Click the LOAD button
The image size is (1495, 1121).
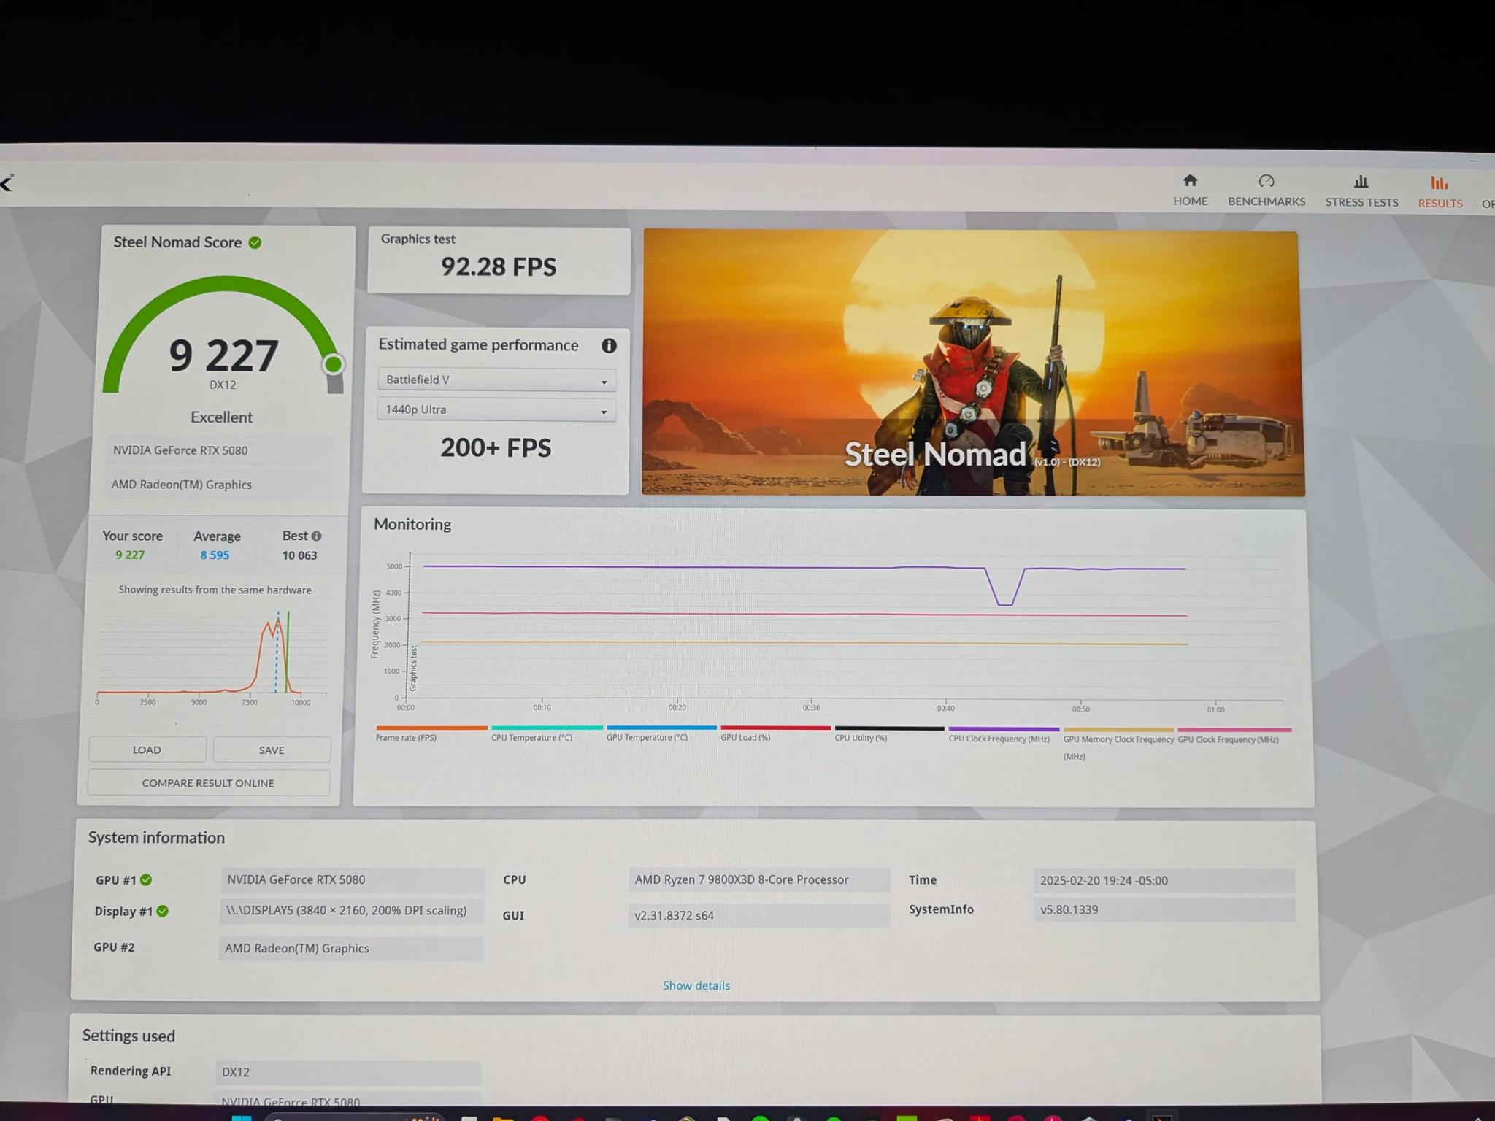147,750
